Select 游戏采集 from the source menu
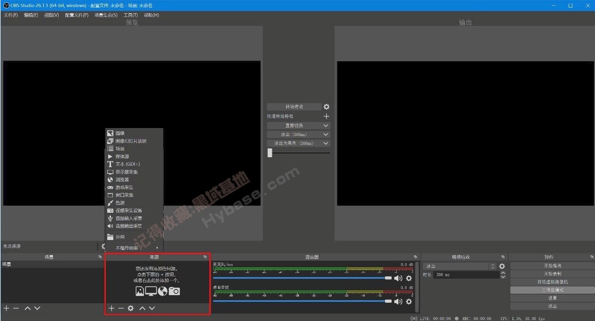 pyautogui.click(x=124, y=187)
